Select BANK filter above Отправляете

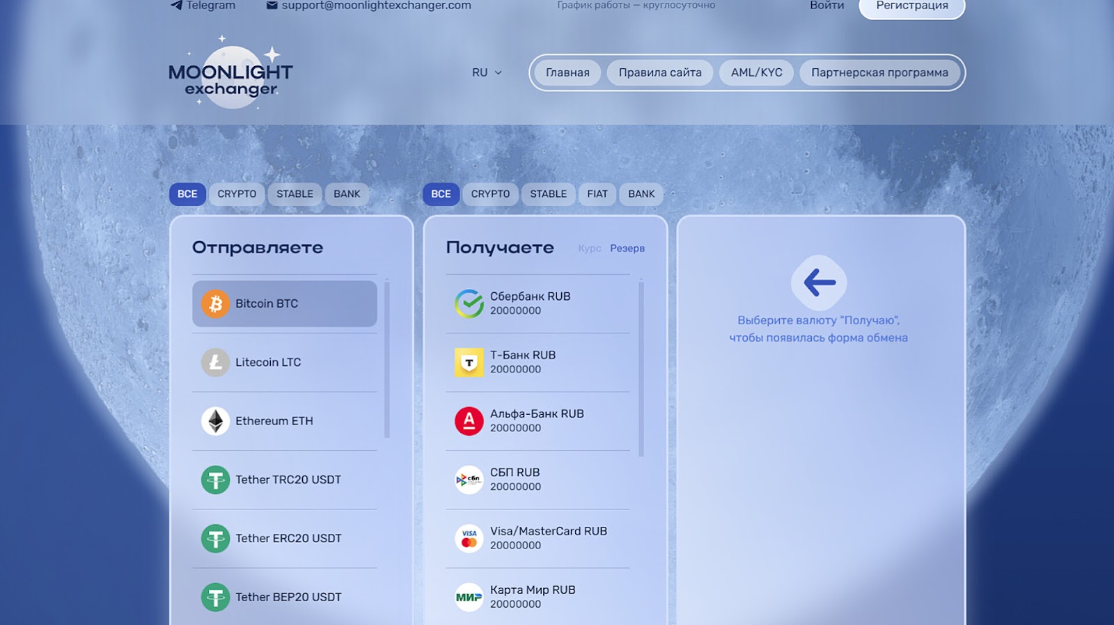click(347, 193)
